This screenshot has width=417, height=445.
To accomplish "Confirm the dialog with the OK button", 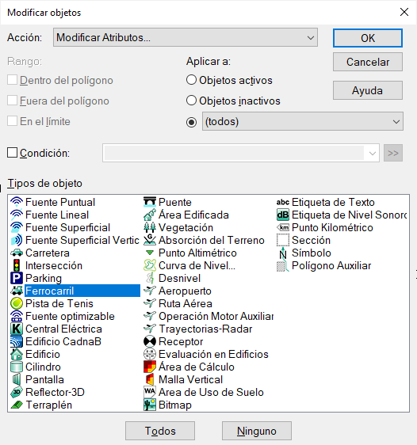I will click(368, 38).
